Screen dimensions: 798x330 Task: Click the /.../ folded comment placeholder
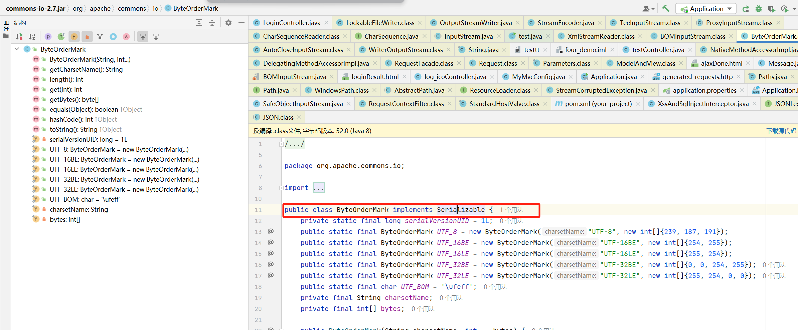294,144
